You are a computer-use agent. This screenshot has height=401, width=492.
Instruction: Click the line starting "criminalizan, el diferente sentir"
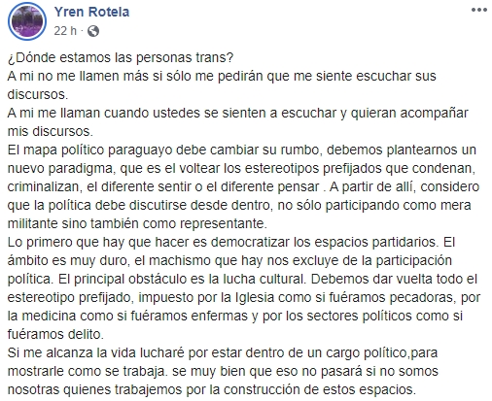pos(243,186)
